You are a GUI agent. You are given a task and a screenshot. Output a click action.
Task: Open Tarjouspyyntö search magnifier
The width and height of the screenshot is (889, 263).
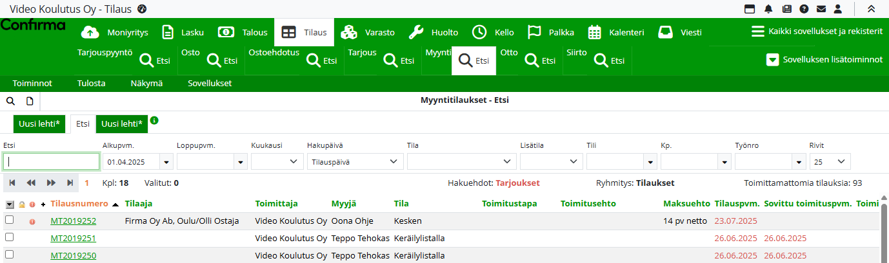coord(146,61)
